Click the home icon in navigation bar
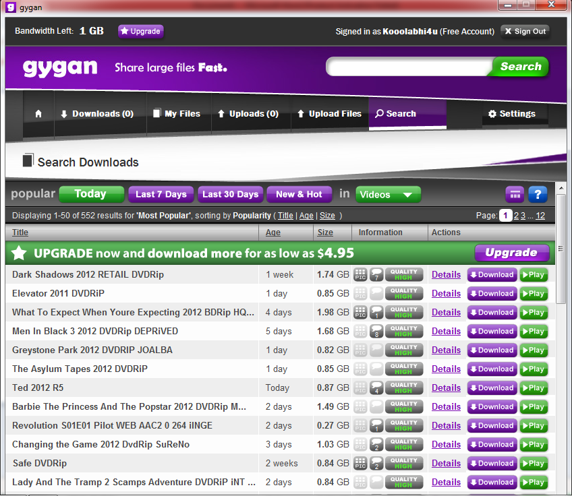 click(38, 114)
